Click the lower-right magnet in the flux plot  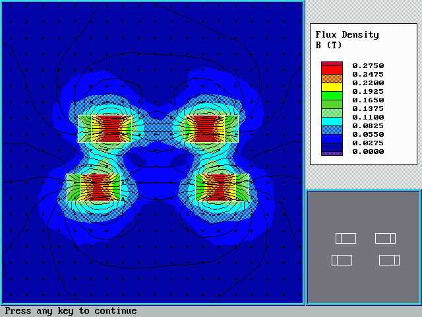[x=222, y=188]
